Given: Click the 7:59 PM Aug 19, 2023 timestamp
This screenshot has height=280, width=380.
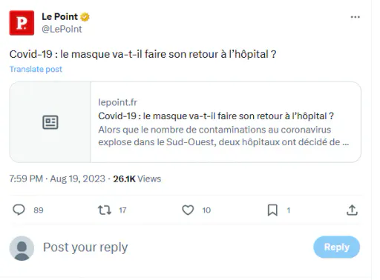Looking at the screenshot, I should pyautogui.click(x=57, y=179).
